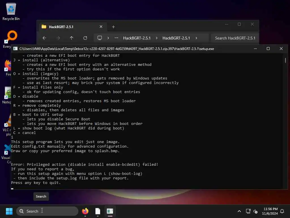Open the clock showing 11:56 PM
The width and height of the screenshot is (290, 218).
(270, 211)
